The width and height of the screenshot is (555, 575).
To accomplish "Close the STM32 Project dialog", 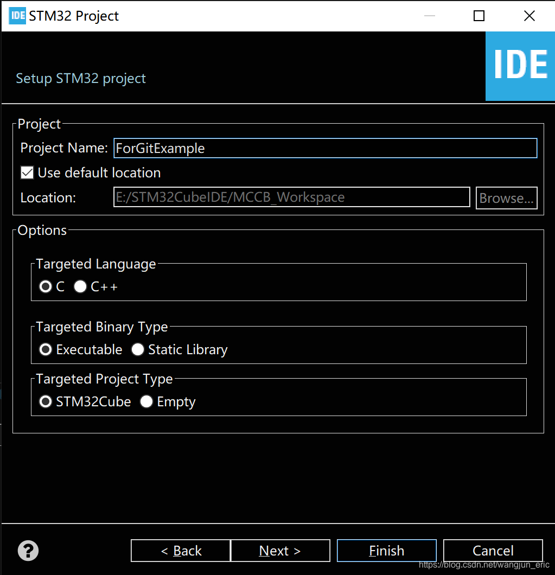I will [x=530, y=16].
